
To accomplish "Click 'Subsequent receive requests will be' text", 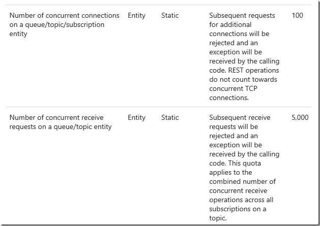I will pos(240,122).
